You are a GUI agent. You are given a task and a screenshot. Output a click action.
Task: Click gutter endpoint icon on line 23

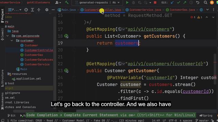click(x=66, y=71)
